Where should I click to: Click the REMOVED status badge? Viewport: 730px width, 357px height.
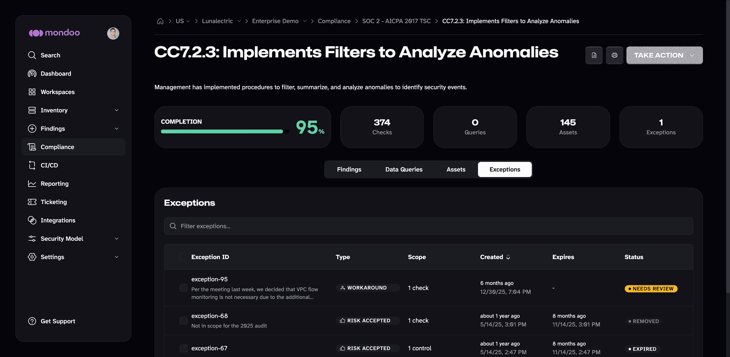[x=644, y=321]
